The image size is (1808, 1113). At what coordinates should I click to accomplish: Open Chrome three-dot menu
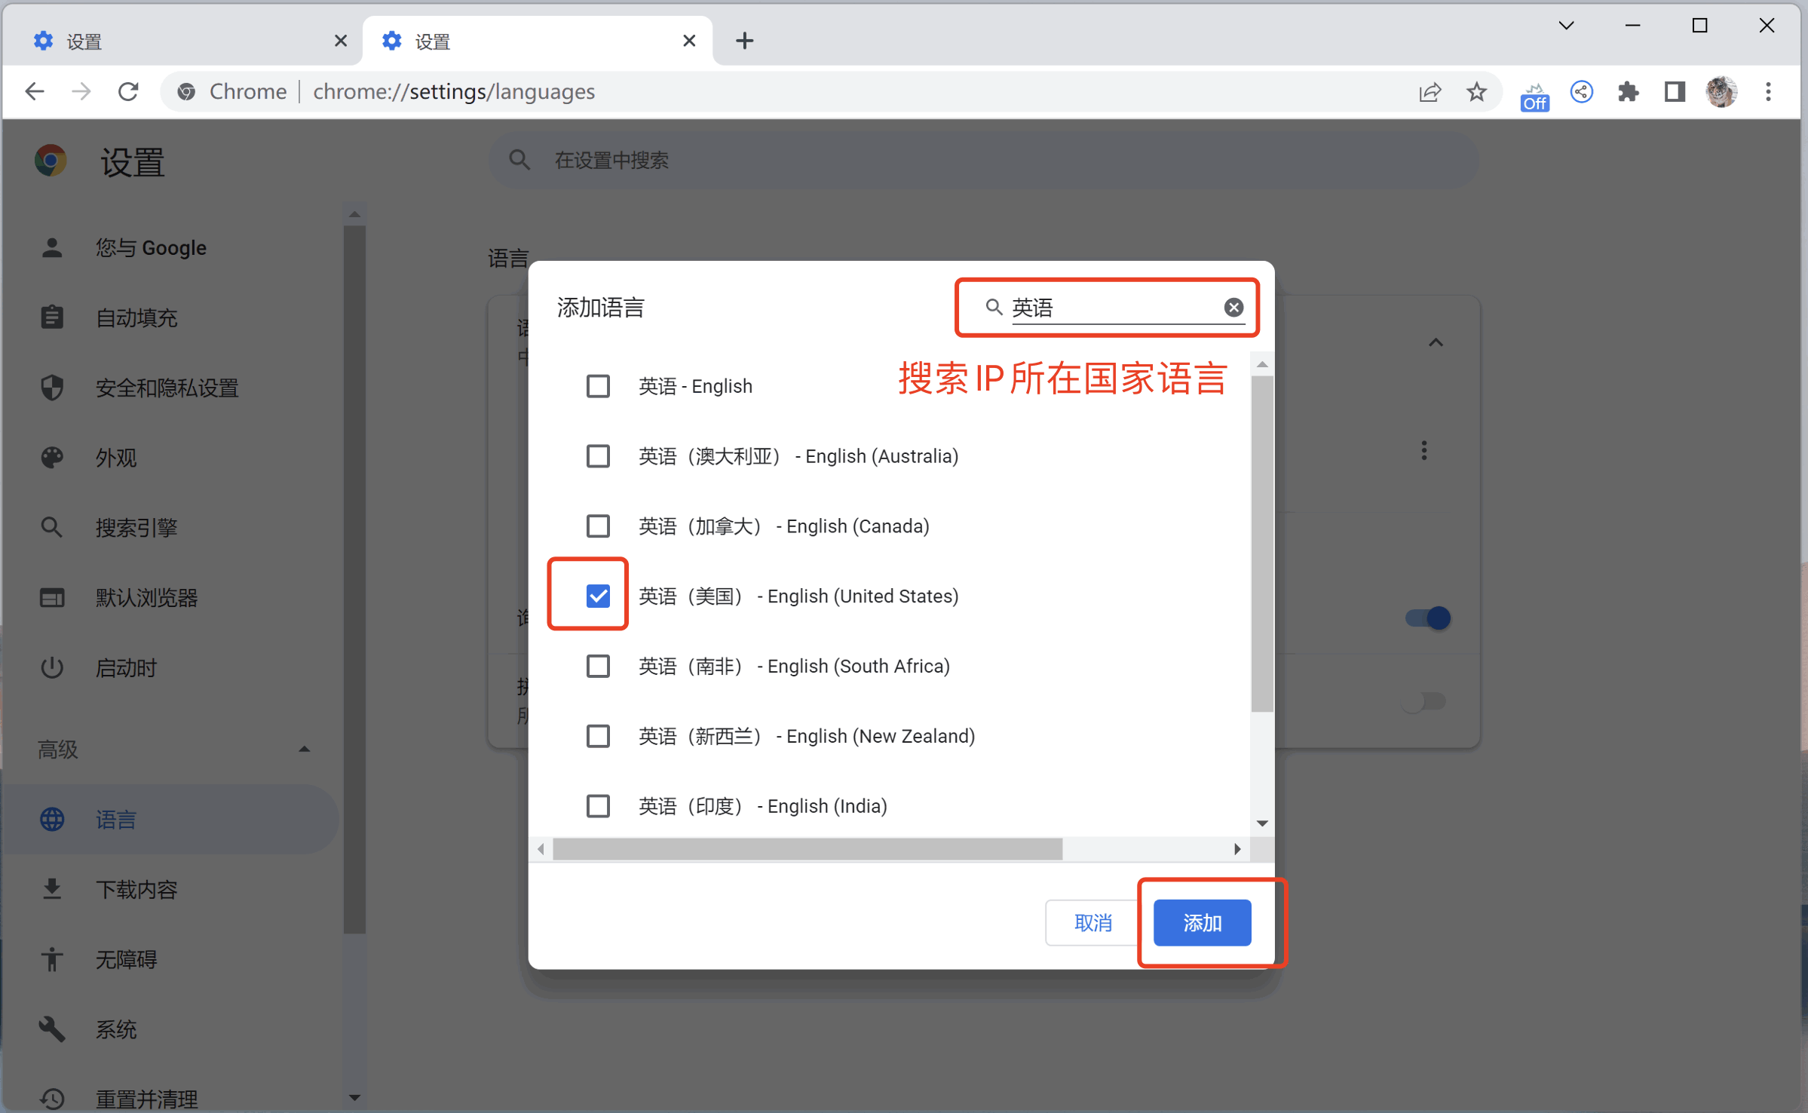click(x=1768, y=92)
